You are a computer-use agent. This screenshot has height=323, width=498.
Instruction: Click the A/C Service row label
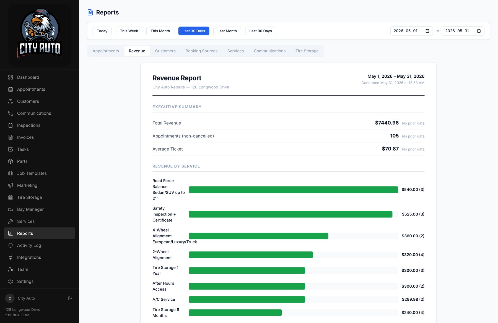tap(164, 300)
